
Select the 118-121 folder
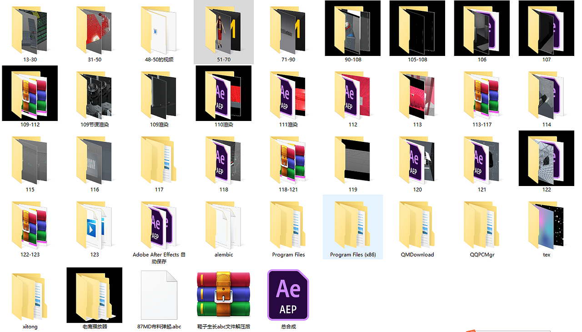288,160
